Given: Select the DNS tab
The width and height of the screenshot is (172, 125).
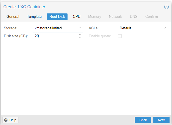Looking at the screenshot, I should click(x=134, y=17).
